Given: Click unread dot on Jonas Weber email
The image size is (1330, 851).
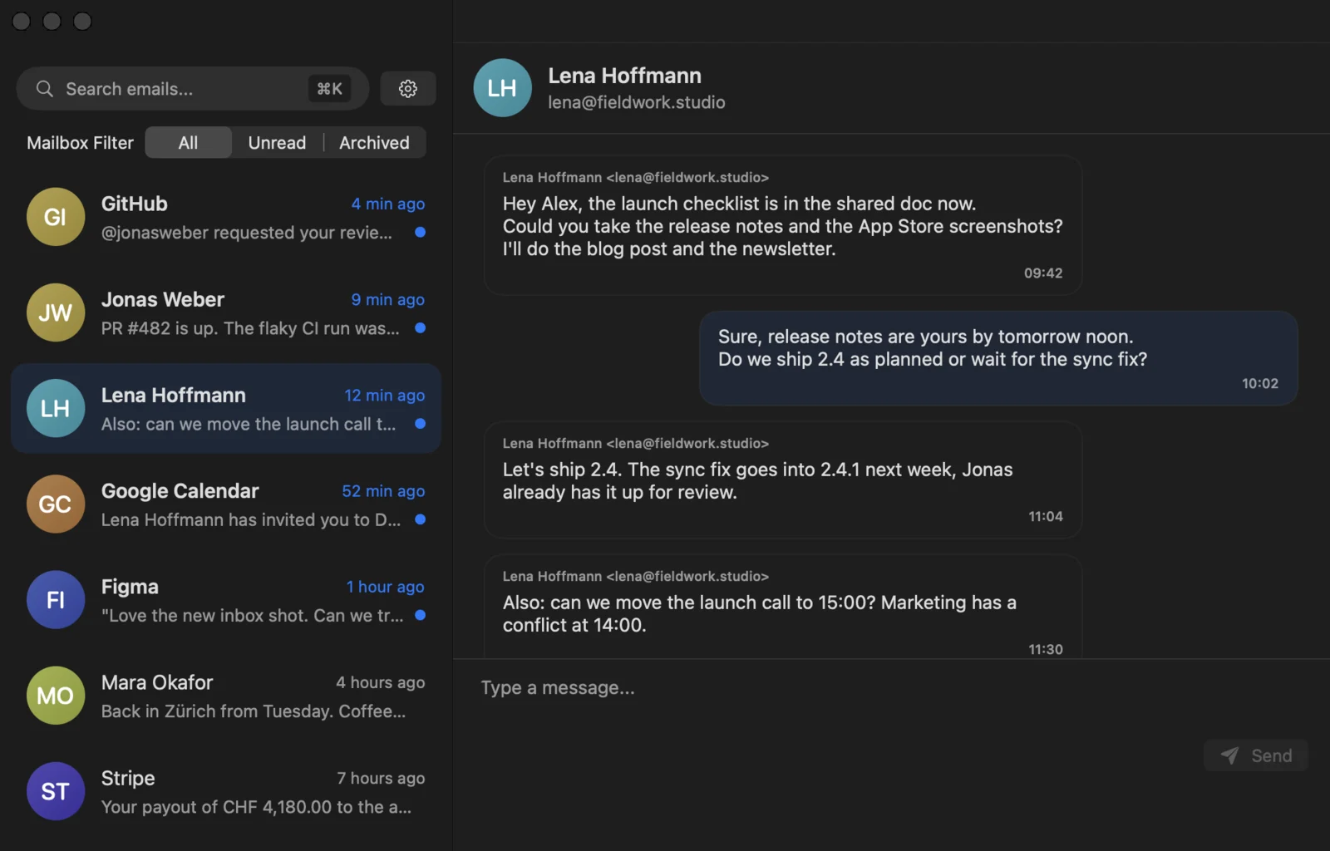Looking at the screenshot, I should [420, 327].
